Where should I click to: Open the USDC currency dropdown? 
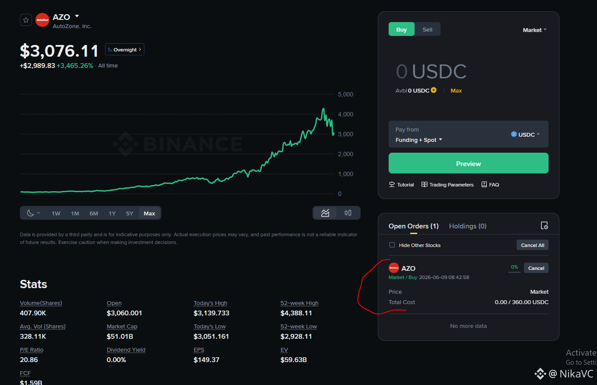[x=525, y=135]
